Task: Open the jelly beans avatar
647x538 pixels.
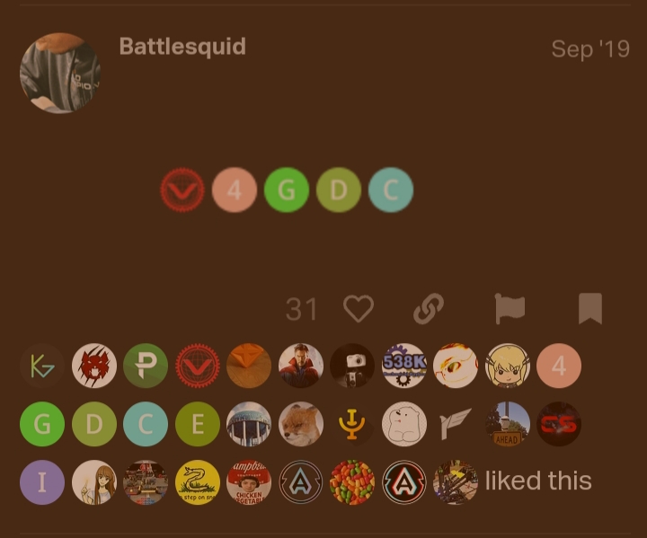Action: (x=352, y=482)
